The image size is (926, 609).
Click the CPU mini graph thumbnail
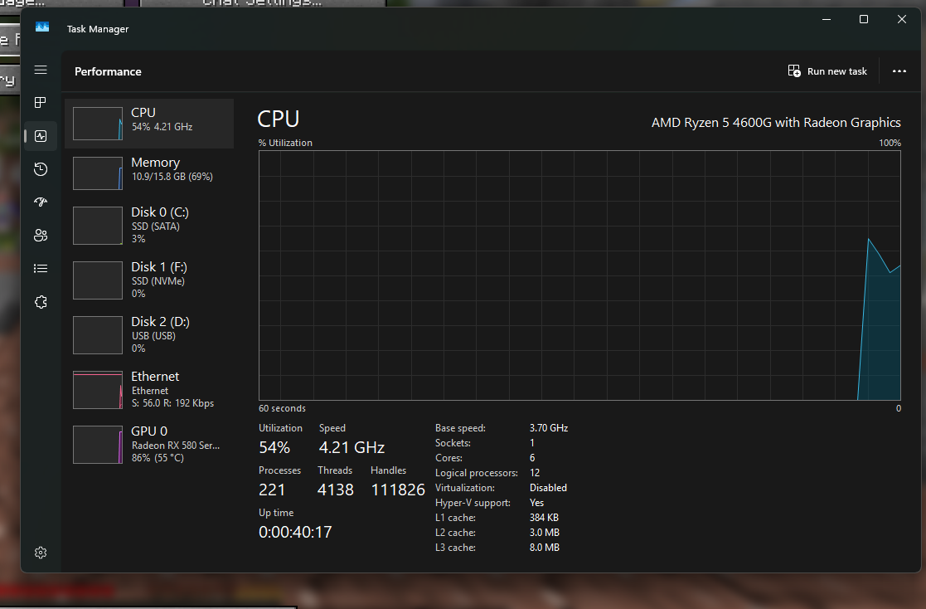coord(98,124)
